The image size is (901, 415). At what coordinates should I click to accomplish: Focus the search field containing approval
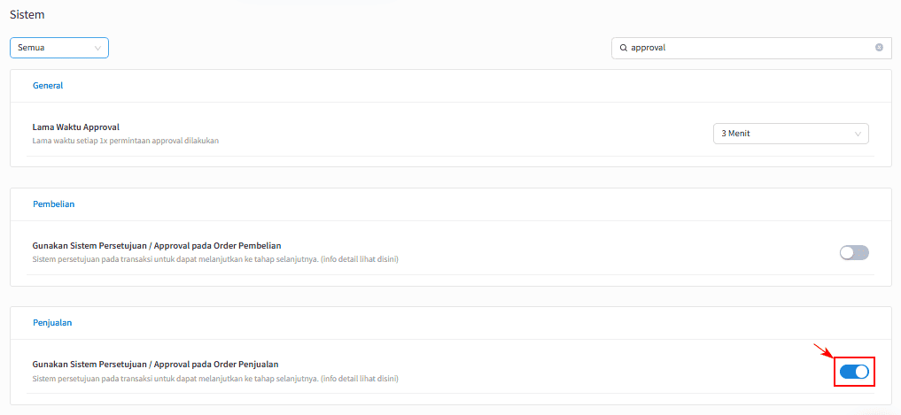point(751,48)
